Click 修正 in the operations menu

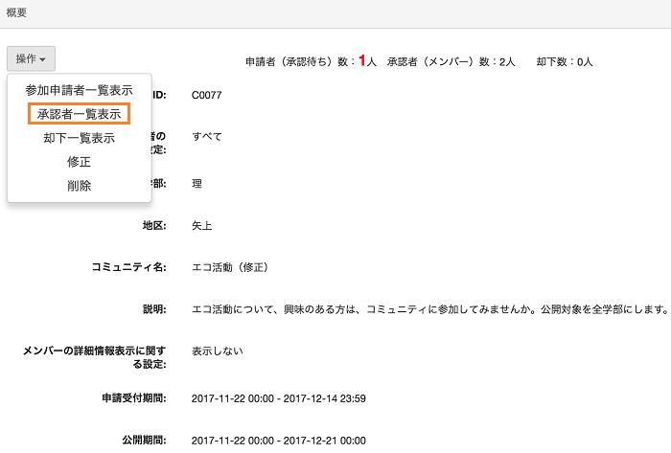click(x=79, y=162)
